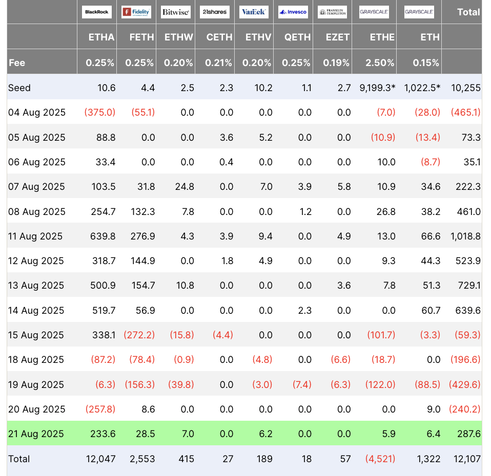Click the Grayscale logo above the ETH ticker
Screen dimensions: 491x476
(x=419, y=12)
